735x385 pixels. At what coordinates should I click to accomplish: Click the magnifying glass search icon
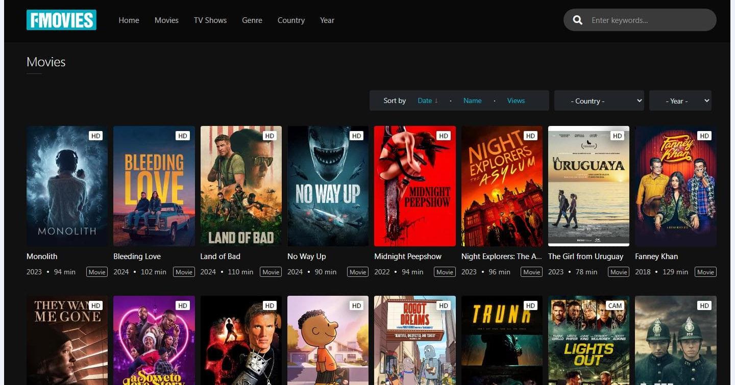click(578, 20)
